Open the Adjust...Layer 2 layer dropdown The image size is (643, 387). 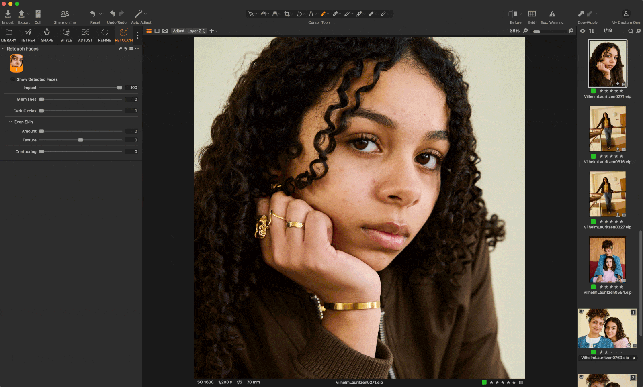[x=188, y=31]
